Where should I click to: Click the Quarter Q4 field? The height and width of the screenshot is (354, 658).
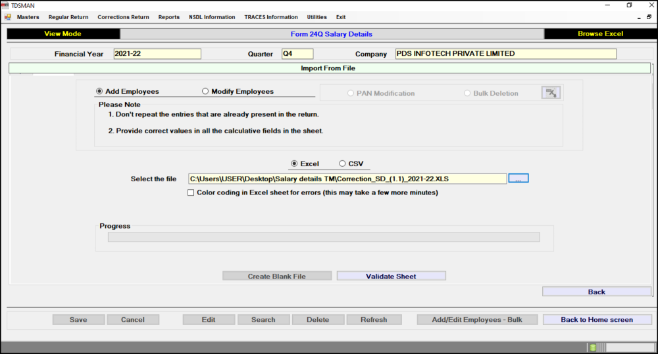[x=297, y=54]
